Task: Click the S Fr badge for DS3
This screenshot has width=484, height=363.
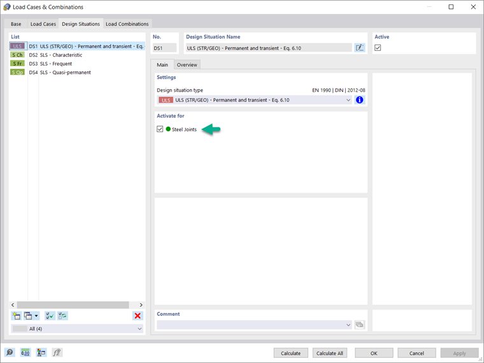Action: pos(18,63)
